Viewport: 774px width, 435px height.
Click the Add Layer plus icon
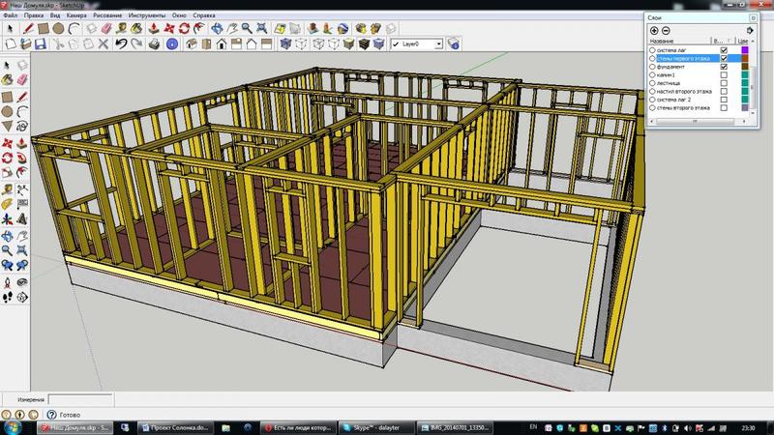(x=655, y=30)
